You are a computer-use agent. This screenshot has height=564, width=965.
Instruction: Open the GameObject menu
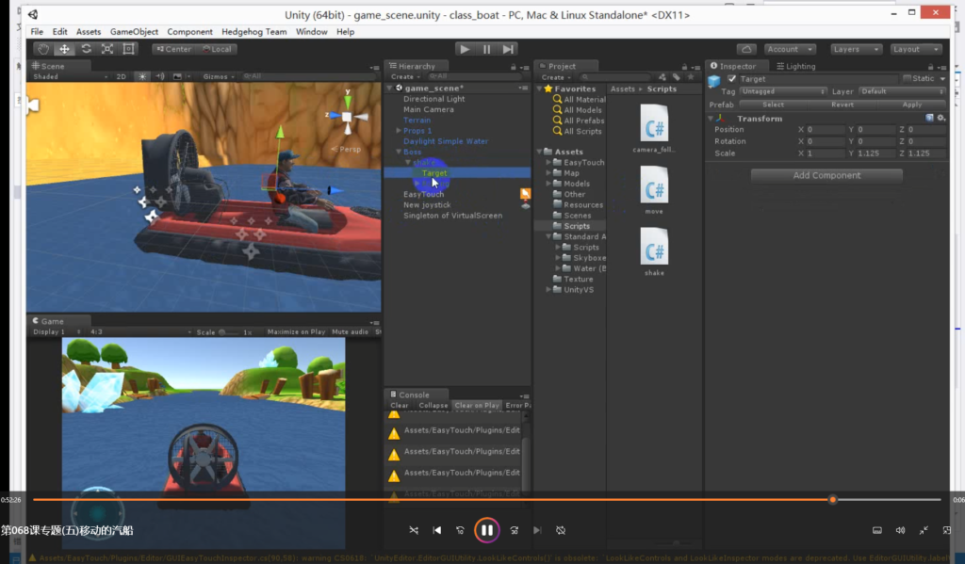[x=134, y=32]
